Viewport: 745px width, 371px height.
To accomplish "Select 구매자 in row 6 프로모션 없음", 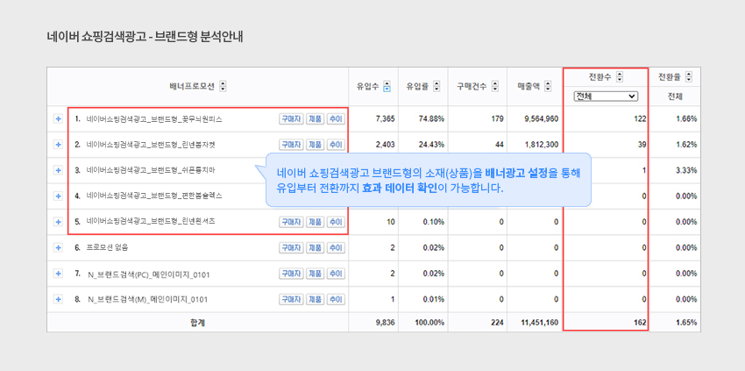I will click(291, 247).
